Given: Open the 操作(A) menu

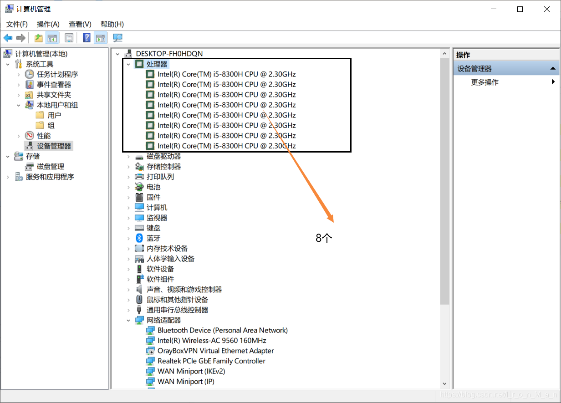Looking at the screenshot, I should [x=48, y=24].
